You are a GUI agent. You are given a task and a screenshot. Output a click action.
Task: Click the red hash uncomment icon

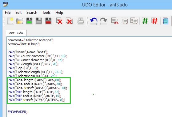[x=155, y=21]
